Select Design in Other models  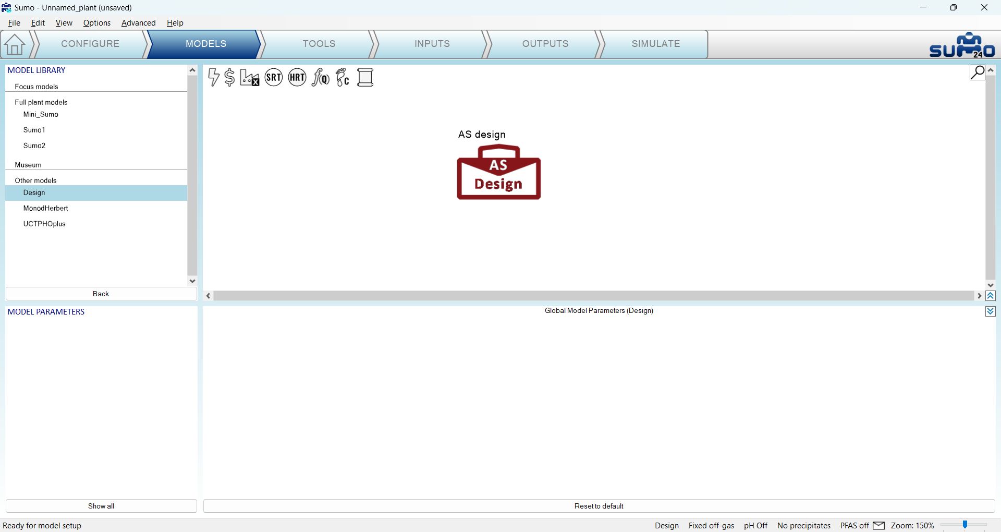[x=96, y=193]
